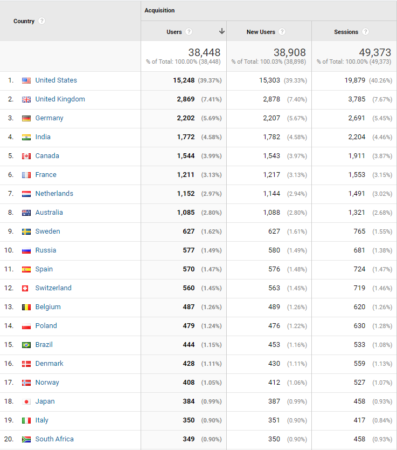This screenshot has height=450, width=397.
Task: Click the Canada flag icon
Action: 26,156
